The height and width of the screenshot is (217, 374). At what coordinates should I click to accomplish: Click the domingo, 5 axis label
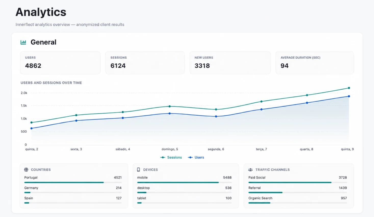click(x=170, y=149)
